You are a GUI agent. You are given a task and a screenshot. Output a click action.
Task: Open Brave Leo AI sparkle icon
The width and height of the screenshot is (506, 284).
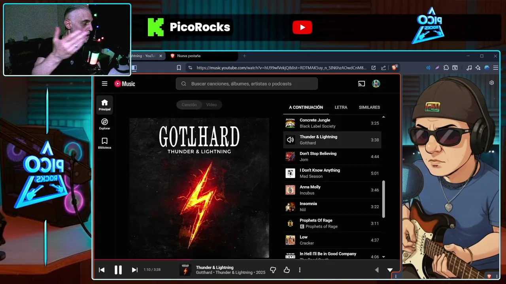point(478,68)
